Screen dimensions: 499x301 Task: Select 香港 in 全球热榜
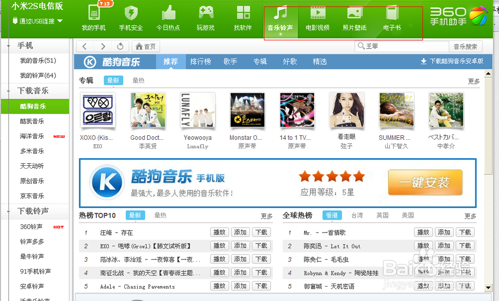(x=332, y=216)
